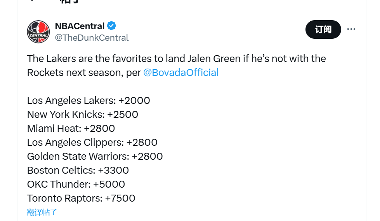Viewport: 380px width, 221px height.
Task: Follow the @BovadaOfficial mention link
Action: pyautogui.click(x=181, y=73)
